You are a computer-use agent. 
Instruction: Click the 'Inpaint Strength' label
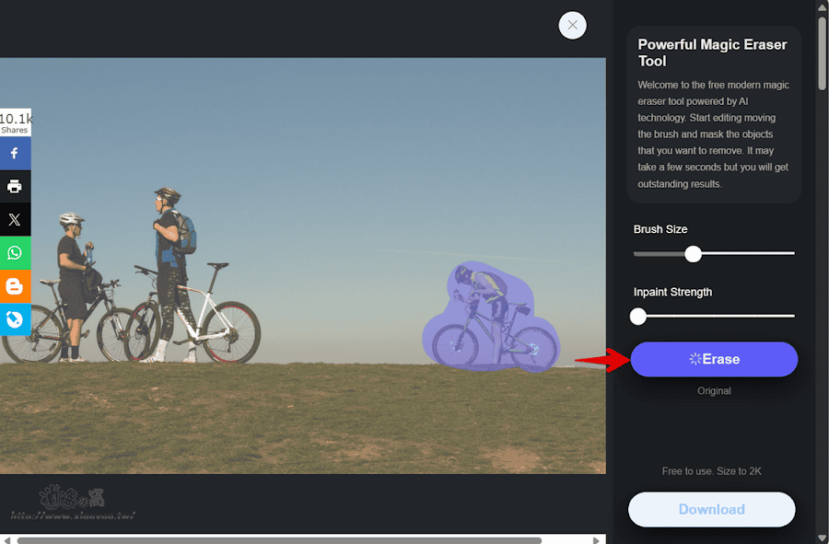coord(672,292)
